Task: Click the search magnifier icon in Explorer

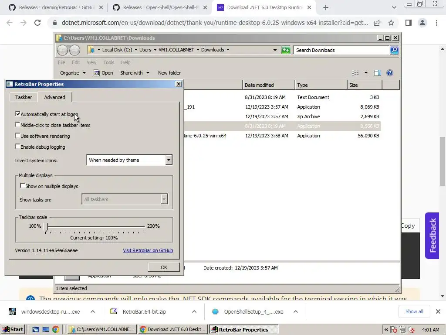Action: [x=394, y=50]
